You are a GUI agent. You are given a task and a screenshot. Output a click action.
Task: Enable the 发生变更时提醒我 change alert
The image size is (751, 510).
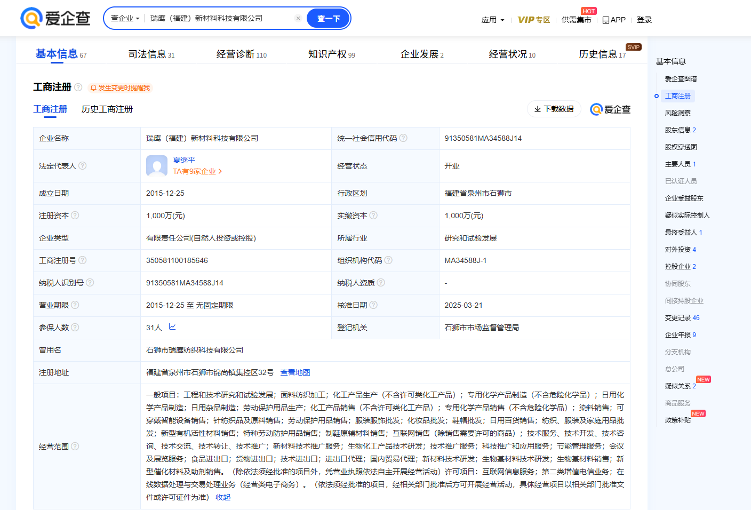click(121, 87)
